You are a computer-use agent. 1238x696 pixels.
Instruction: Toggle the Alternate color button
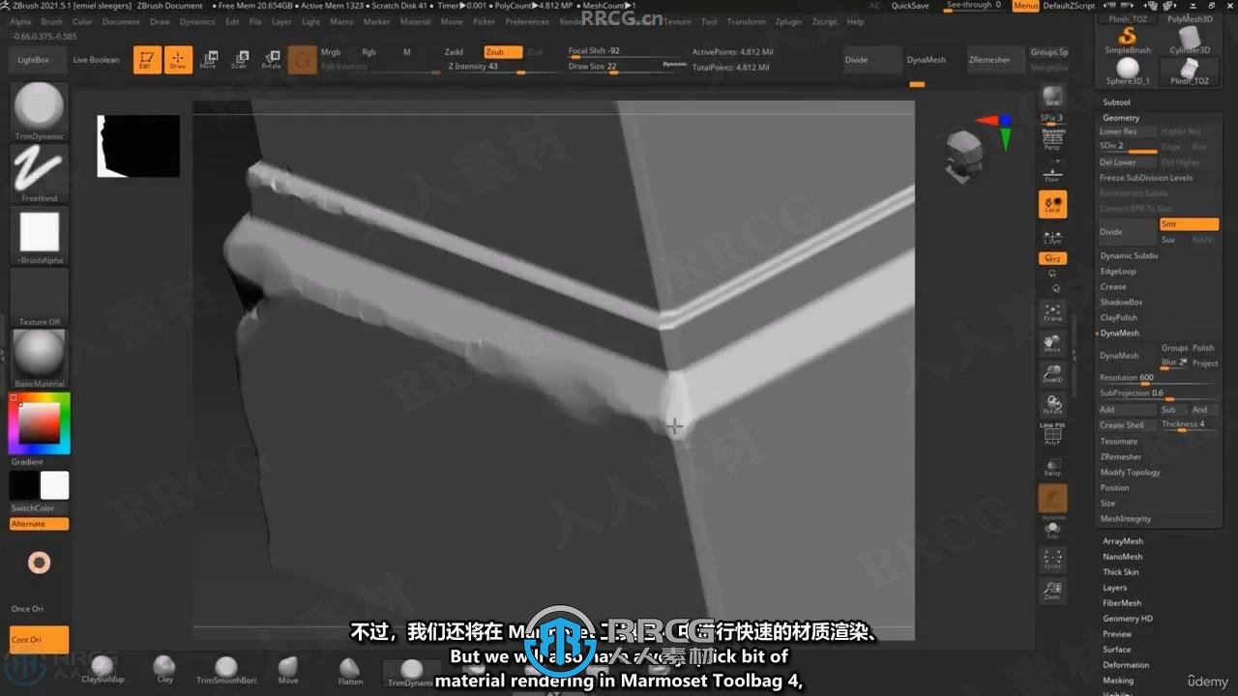40,524
